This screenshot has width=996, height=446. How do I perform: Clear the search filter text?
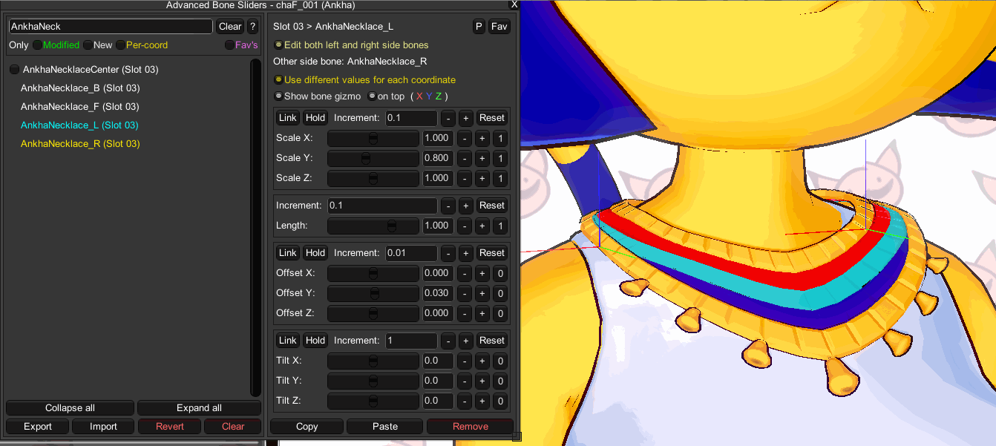pos(230,26)
